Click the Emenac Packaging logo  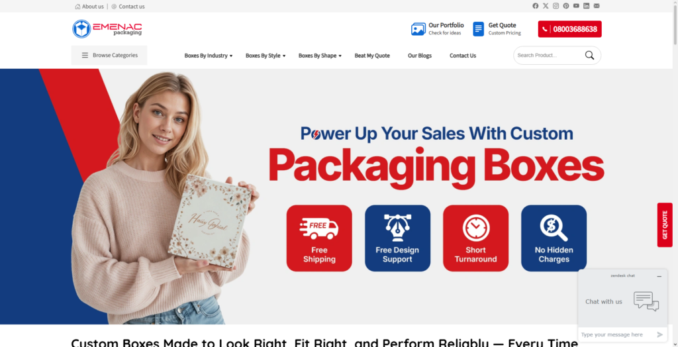point(107,29)
